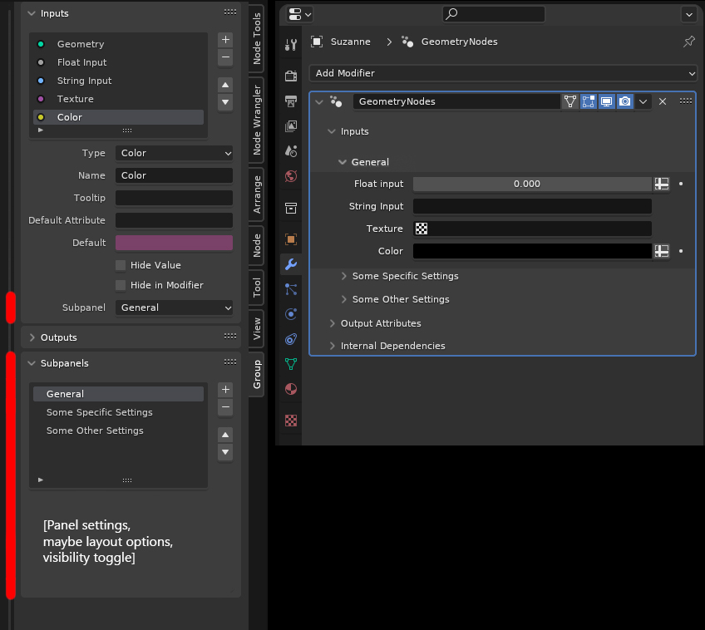
Task: Select Float Input in the inputs list
Action: click(118, 62)
